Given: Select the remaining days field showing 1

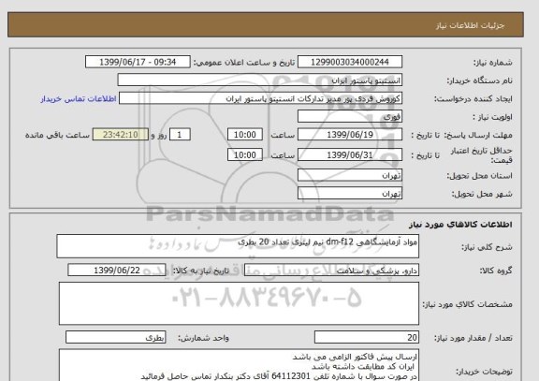Looking at the screenshot, I should 180,135.
